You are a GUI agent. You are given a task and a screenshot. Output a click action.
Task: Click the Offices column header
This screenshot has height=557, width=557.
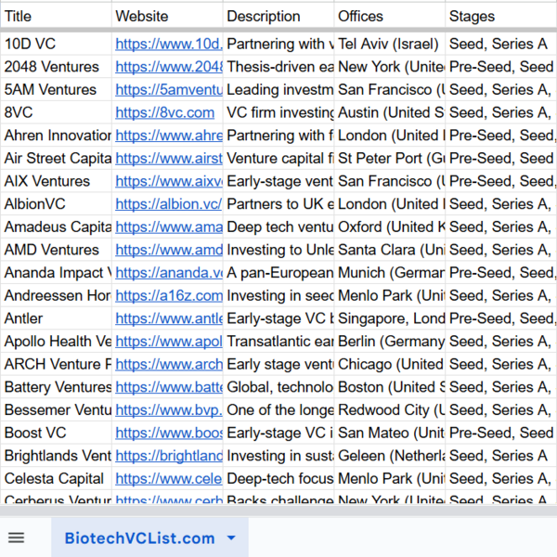click(390, 16)
